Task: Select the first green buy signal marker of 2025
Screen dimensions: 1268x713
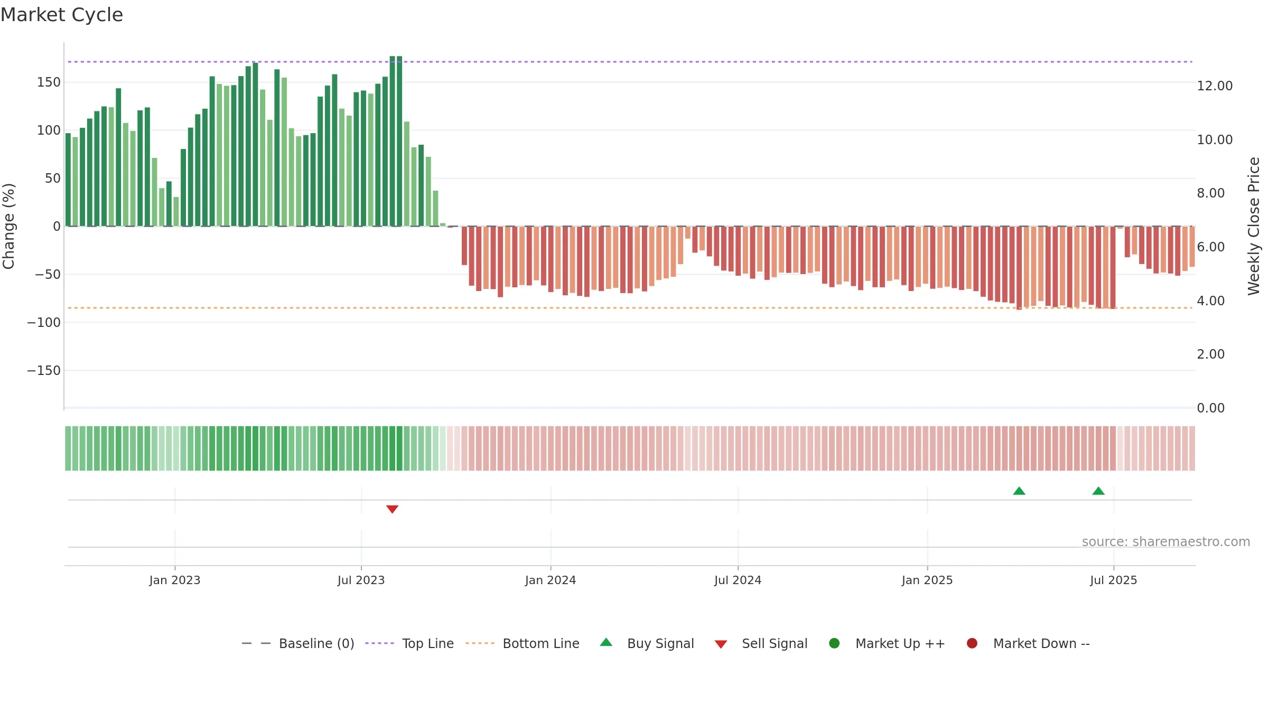Action: point(1019,491)
